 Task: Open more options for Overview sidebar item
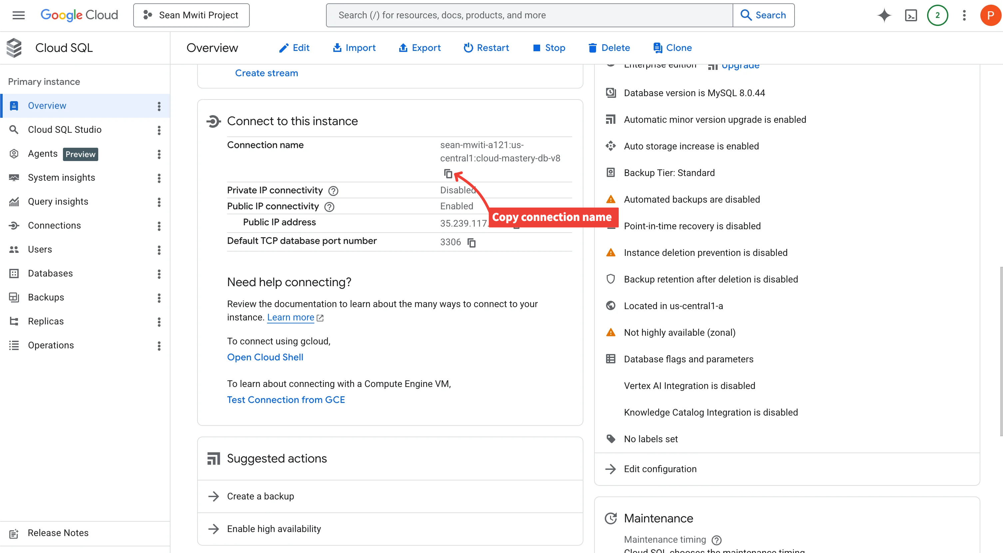point(159,106)
